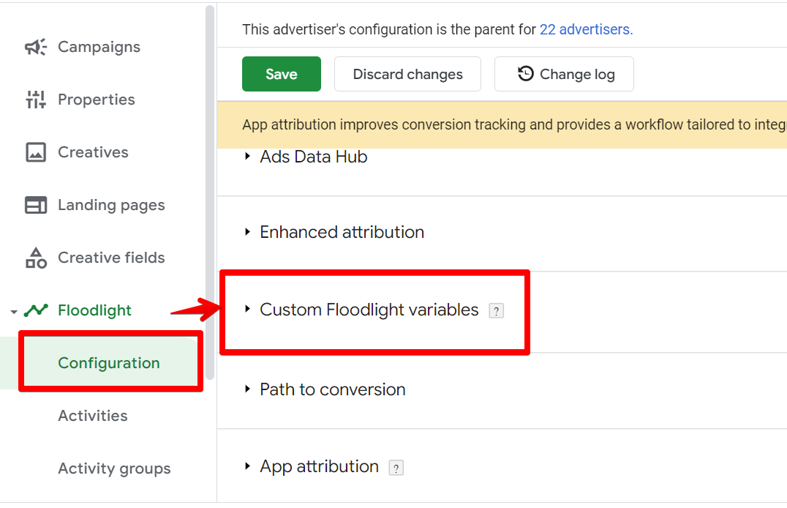Click the Landing pages layout icon
The width and height of the screenshot is (787, 508).
point(36,205)
